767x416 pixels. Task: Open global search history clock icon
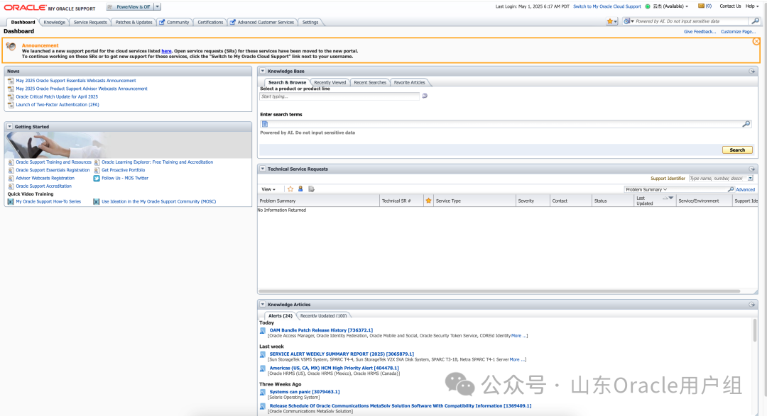(x=628, y=21)
